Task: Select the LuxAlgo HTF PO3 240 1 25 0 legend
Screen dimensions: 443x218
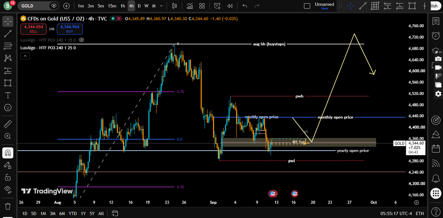Action: pyautogui.click(x=48, y=48)
